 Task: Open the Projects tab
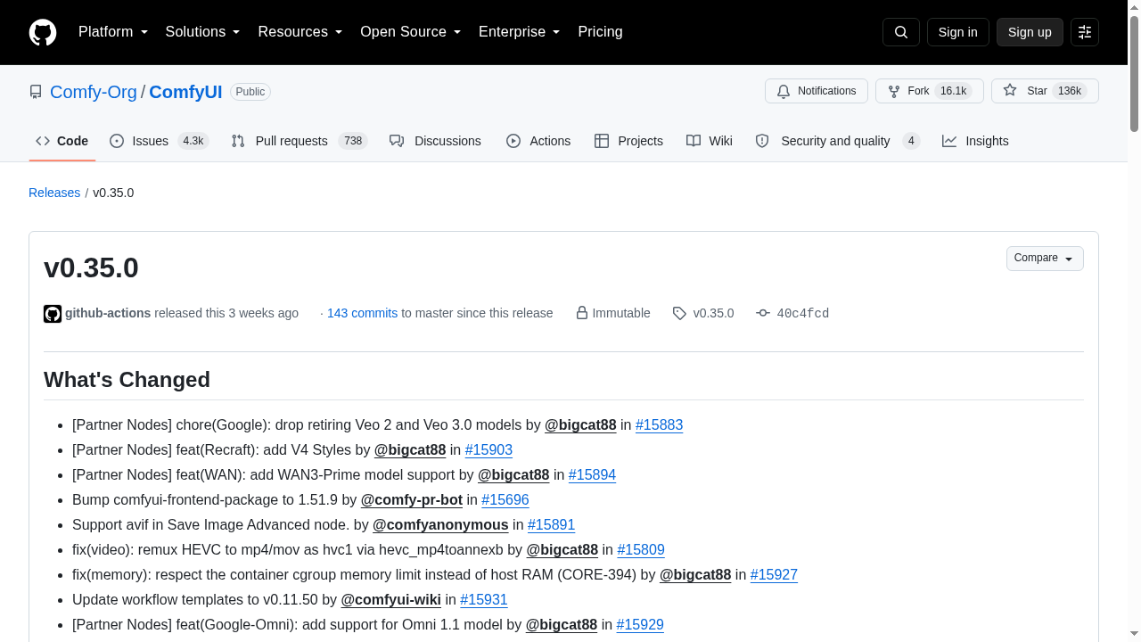(628, 141)
